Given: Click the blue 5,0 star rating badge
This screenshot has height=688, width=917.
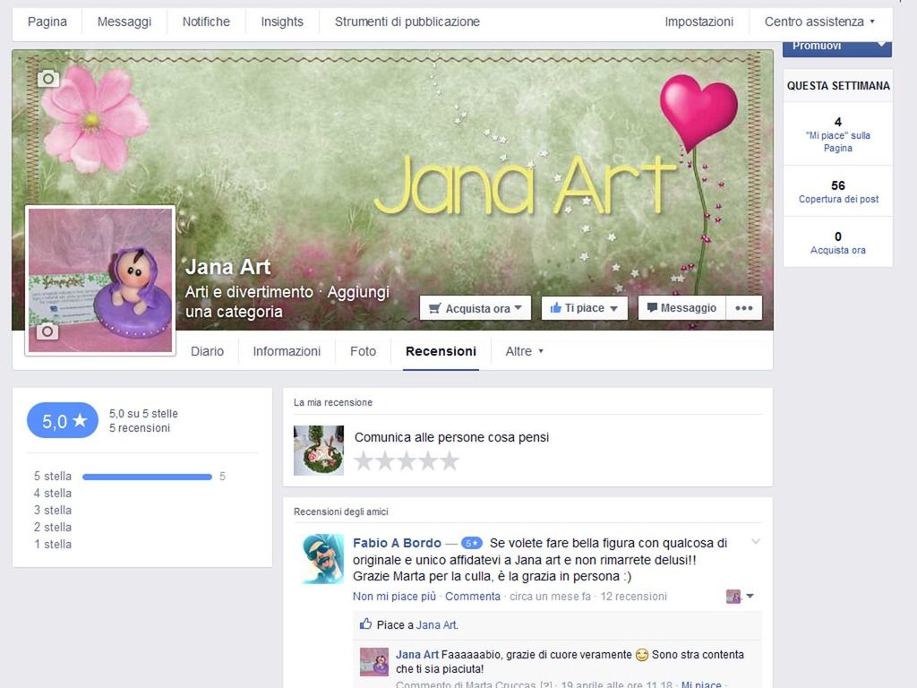Looking at the screenshot, I should [x=63, y=421].
